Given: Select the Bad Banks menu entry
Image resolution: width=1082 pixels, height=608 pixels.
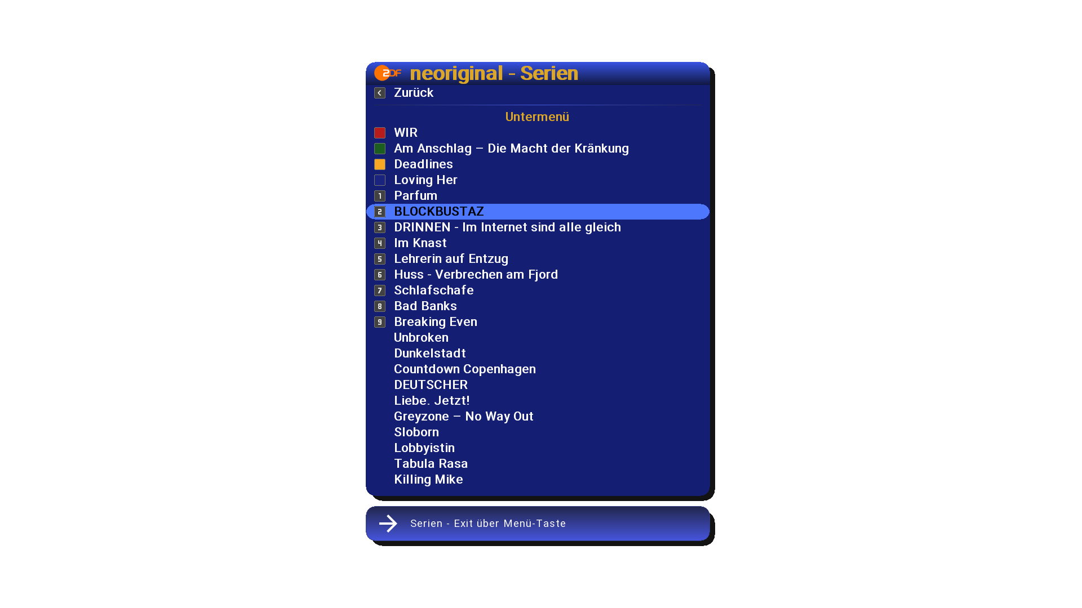Looking at the screenshot, I should tap(538, 306).
